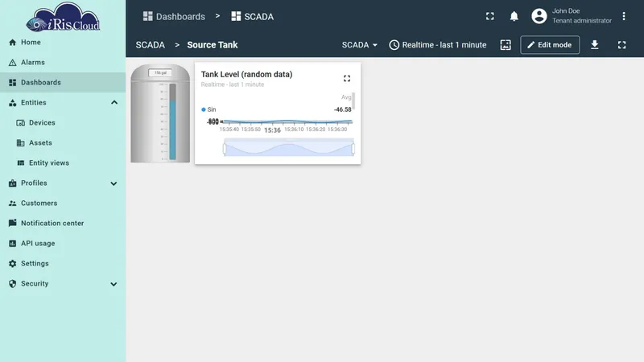Click right handle of chart range slider

[x=353, y=148]
